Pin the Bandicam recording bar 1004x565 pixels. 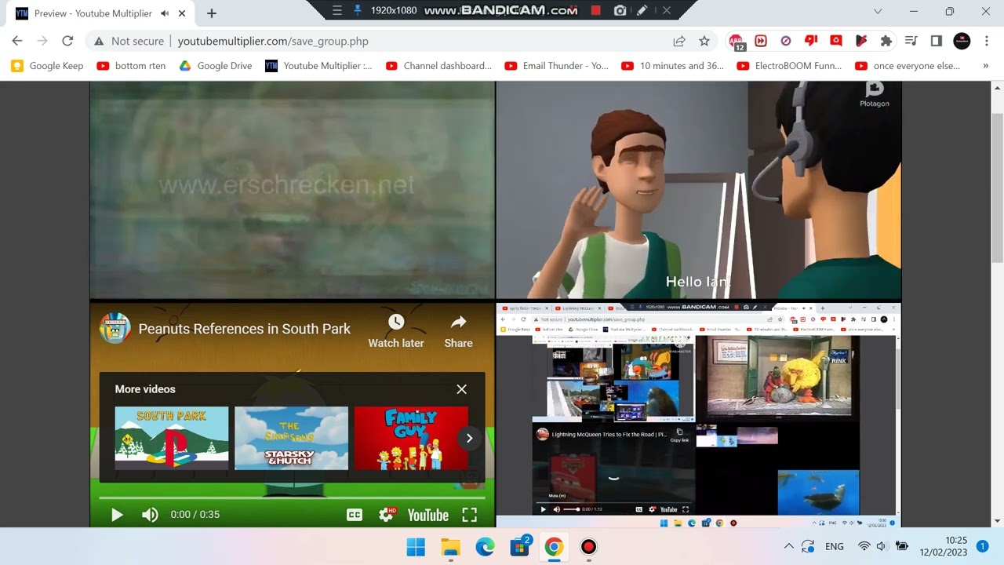pyautogui.click(x=358, y=10)
